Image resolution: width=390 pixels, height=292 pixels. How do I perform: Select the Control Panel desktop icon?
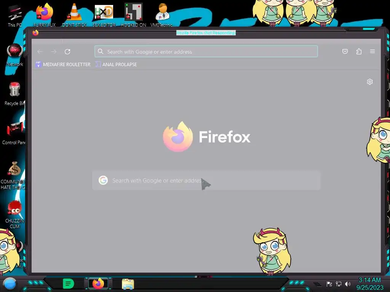[x=14, y=133]
